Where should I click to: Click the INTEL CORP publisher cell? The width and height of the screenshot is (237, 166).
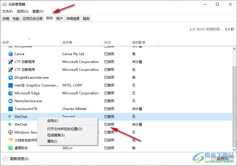coord(72,85)
